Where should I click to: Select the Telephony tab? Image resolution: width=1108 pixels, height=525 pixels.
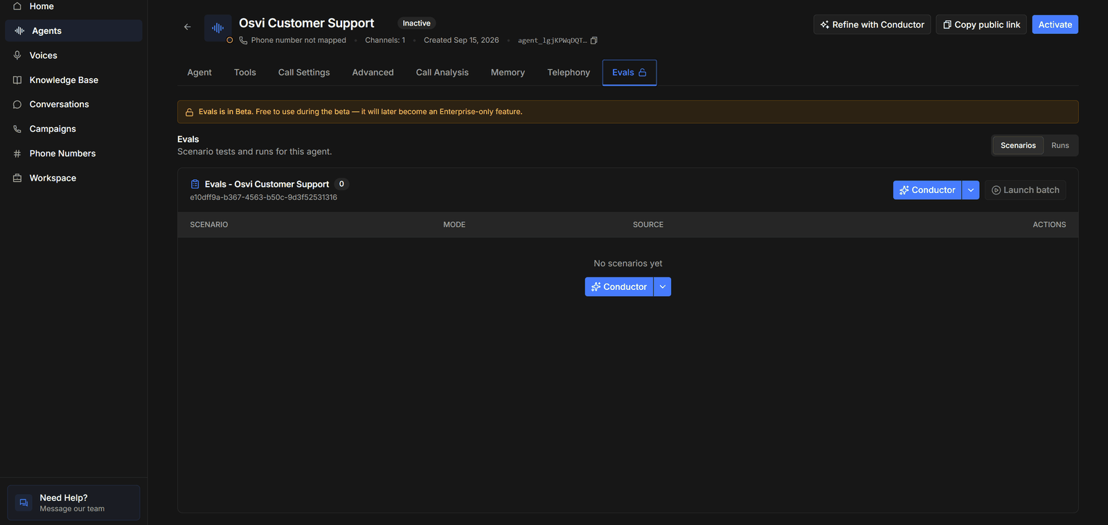point(569,73)
